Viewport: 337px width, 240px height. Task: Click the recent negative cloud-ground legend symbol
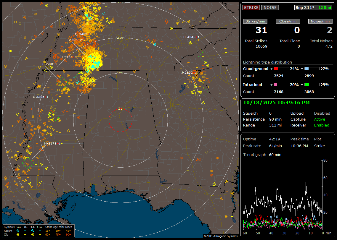[18, 231]
